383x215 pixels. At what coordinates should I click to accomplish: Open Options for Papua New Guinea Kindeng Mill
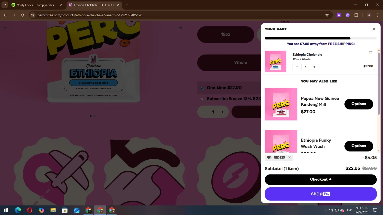(x=359, y=104)
